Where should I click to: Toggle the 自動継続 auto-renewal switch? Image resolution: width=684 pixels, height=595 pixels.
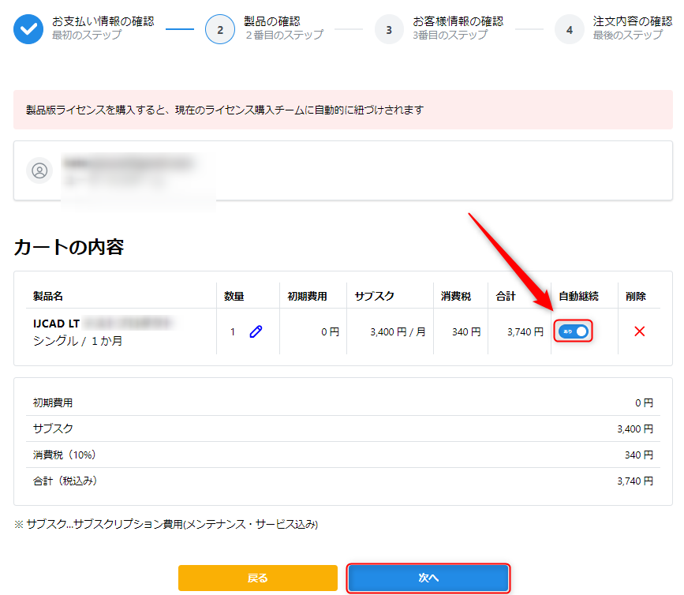(x=574, y=331)
